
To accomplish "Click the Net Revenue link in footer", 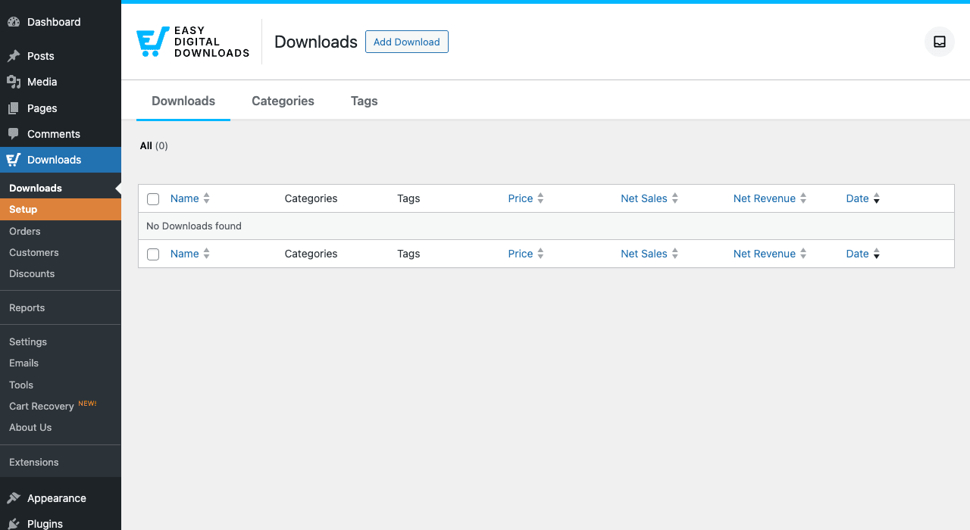I will point(765,254).
